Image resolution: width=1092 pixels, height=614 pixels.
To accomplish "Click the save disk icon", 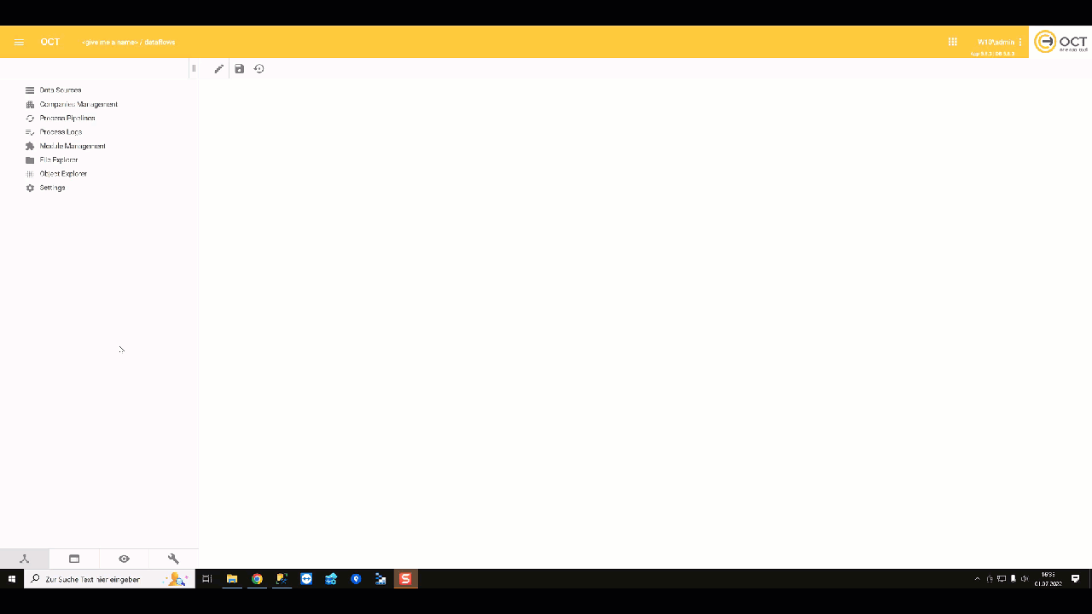I will tap(240, 68).
